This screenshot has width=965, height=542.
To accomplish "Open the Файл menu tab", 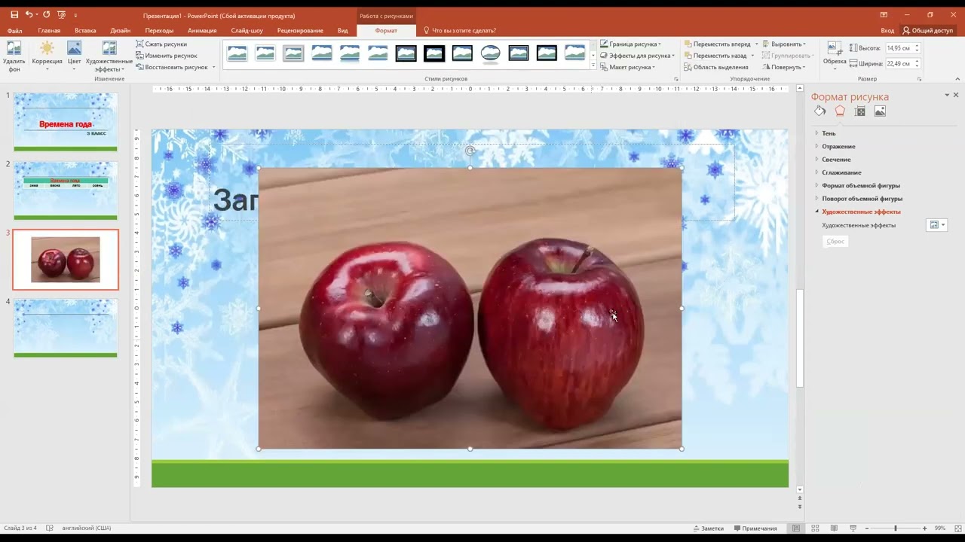I will 14,31.
